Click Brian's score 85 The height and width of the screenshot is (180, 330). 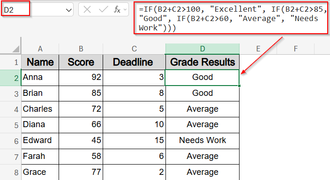click(81, 93)
